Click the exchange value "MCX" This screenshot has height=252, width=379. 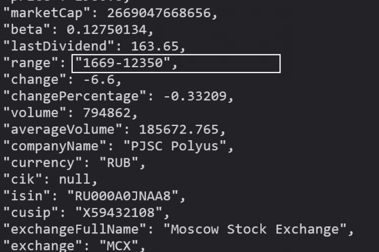(x=119, y=246)
